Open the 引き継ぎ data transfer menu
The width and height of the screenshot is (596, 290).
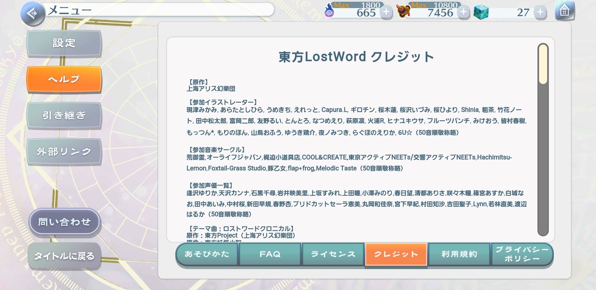[x=64, y=115]
